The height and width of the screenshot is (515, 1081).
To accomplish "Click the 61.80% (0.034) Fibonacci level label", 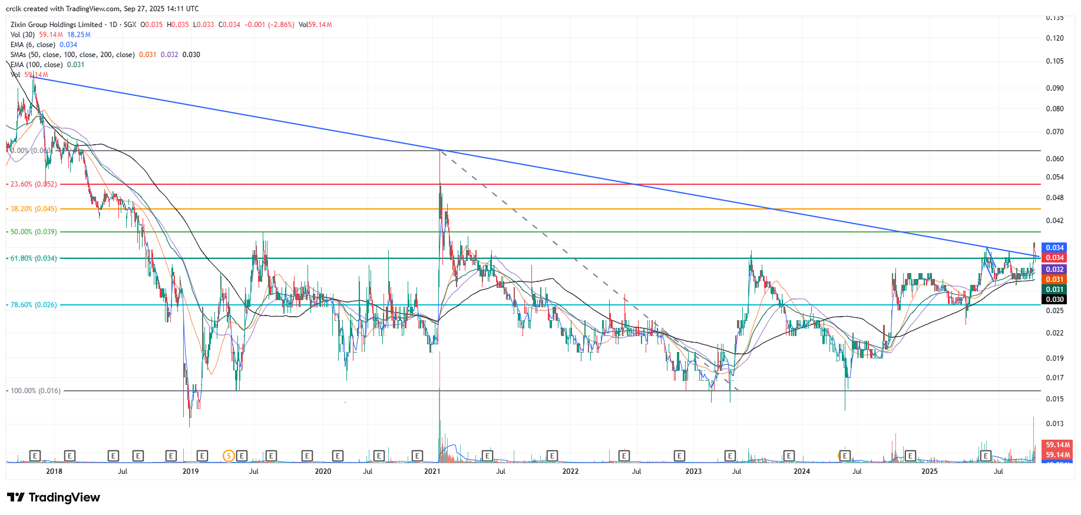I will coord(34,258).
